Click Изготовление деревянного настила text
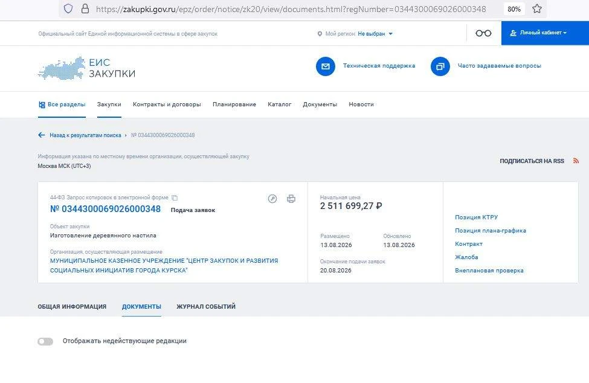 click(103, 236)
